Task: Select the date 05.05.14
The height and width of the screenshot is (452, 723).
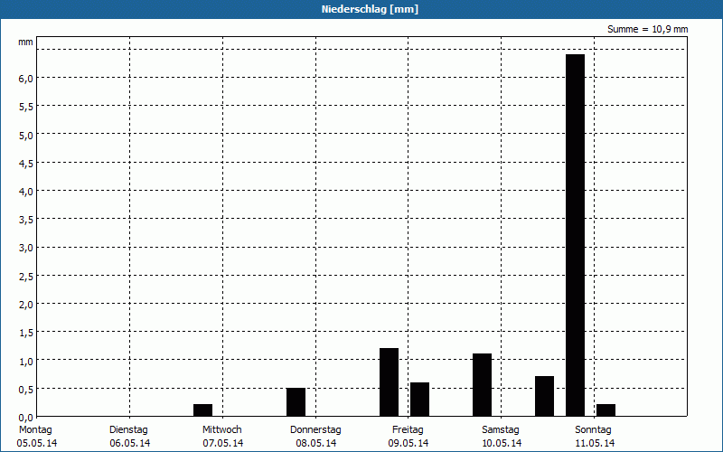Action: click(x=37, y=443)
